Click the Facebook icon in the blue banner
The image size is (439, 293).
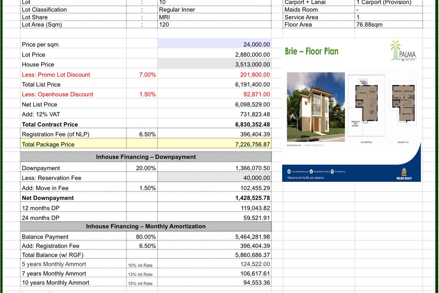(311, 172)
